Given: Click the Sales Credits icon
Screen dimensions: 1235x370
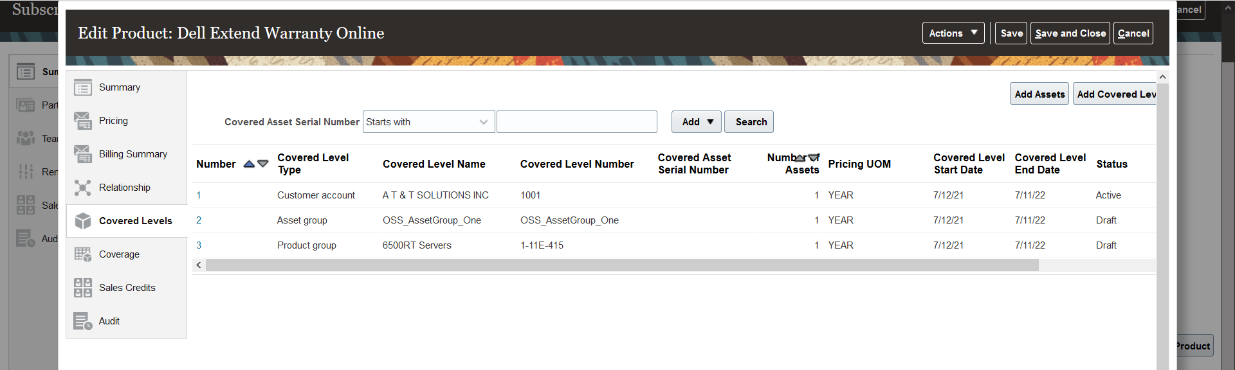Looking at the screenshot, I should 83,288.
